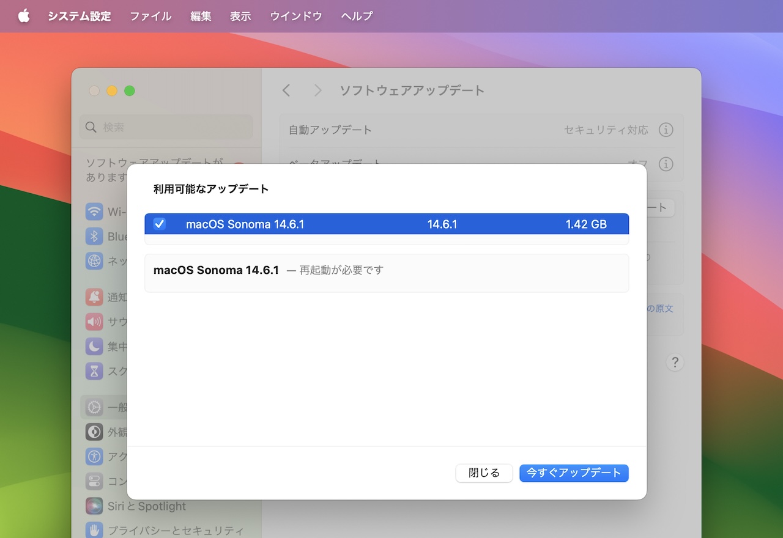
Task: Click the yellow minimize window button
Action: [112, 90]
